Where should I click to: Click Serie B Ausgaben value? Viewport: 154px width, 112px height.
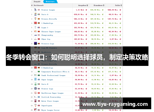coord(81,84)
